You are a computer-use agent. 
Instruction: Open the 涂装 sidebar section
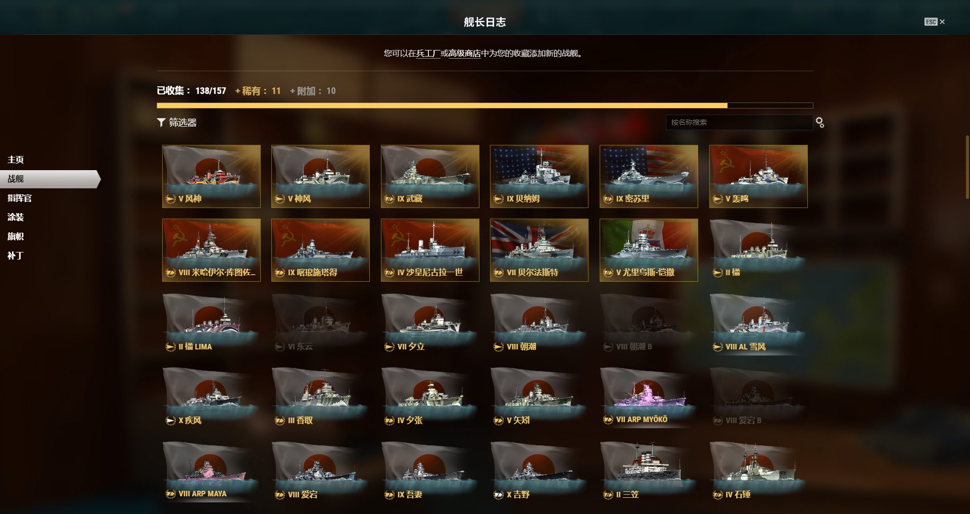click(16, 217)
